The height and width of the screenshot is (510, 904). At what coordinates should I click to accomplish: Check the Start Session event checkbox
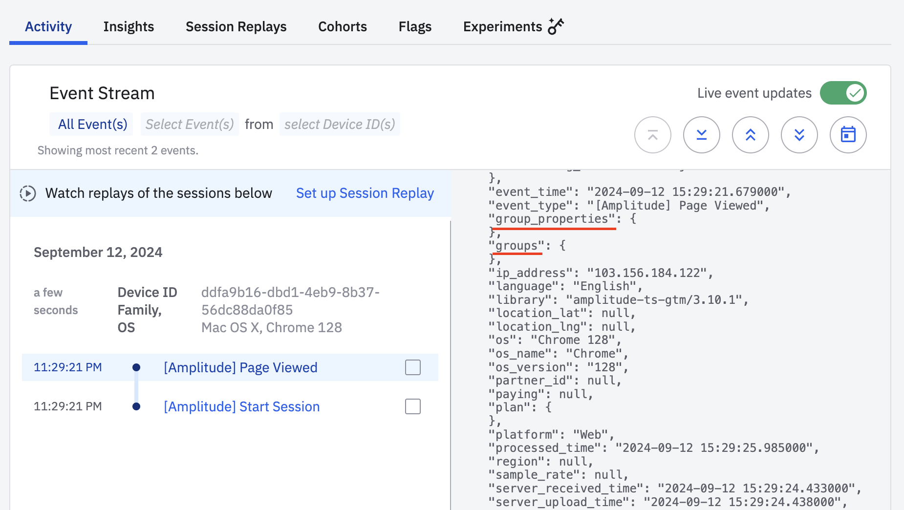click(x=412, y=406)
